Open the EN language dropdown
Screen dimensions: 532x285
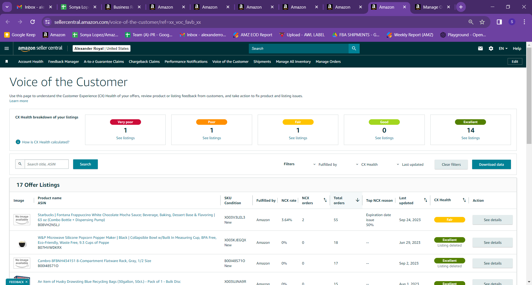click(503, 48)
